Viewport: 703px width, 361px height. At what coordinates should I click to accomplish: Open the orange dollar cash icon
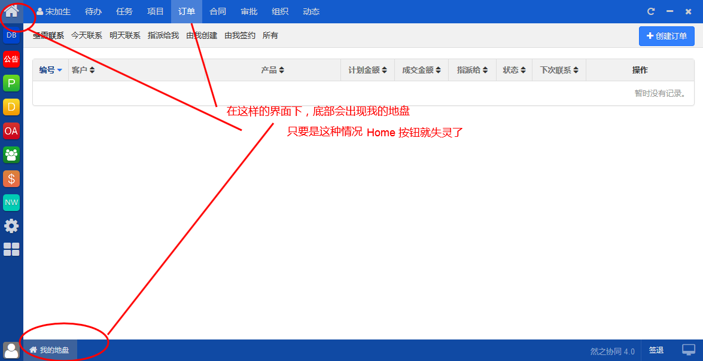pos(11,179)
